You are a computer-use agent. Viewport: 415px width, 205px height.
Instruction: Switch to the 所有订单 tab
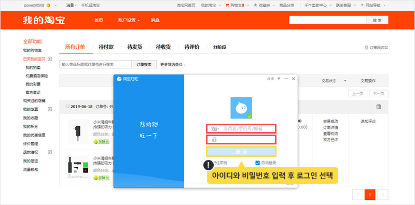tap(75, 47)
